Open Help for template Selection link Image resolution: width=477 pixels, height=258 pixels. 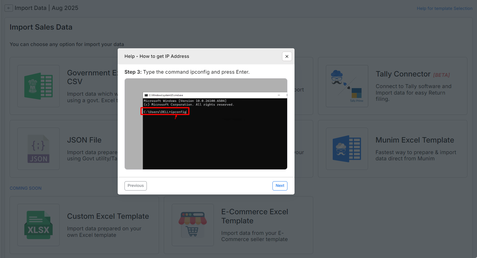pos(444,8)
